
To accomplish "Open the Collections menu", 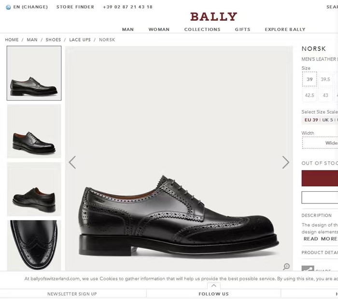I will click(x=202, y=29).
